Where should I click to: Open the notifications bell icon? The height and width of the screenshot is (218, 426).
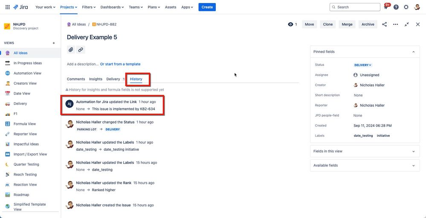point(386,7)
